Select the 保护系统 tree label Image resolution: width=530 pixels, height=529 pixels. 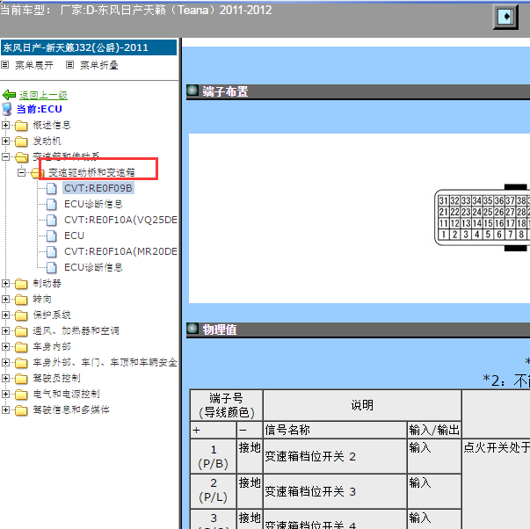click(52, 315)
